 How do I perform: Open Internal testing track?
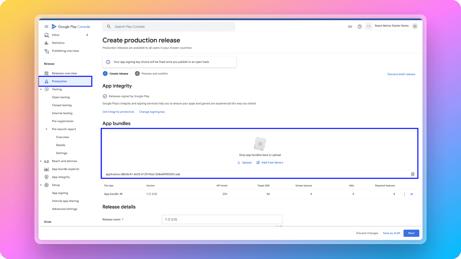(62, 113)
